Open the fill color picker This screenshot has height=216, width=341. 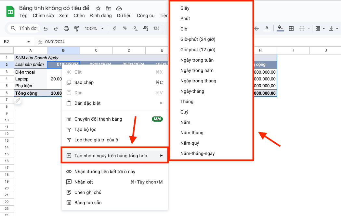tap(280, 28)
